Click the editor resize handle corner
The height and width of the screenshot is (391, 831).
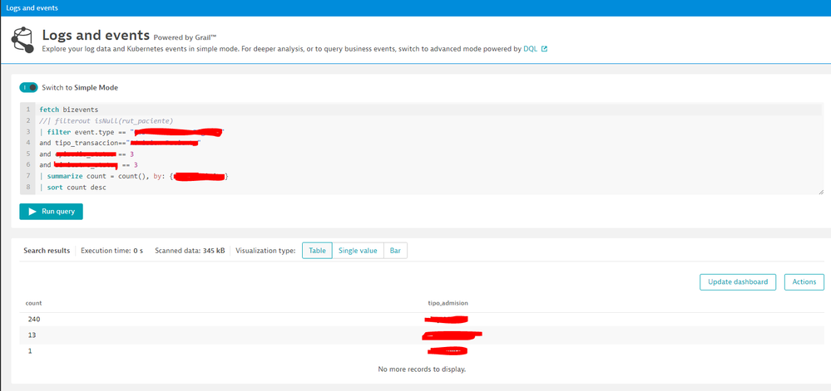819,192
